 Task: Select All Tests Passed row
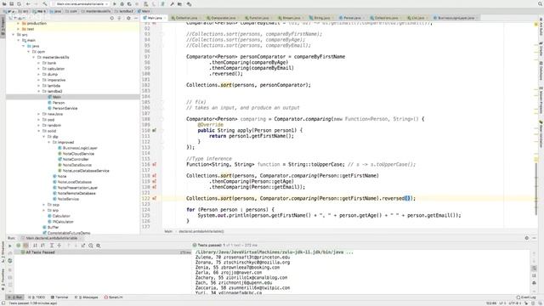click(104, 252)
